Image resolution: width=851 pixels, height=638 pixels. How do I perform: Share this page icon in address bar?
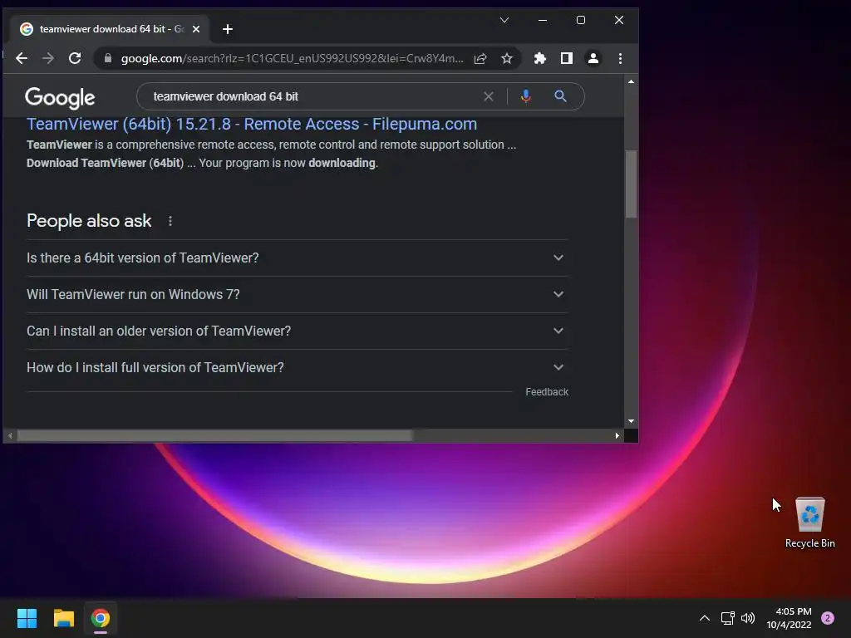(x=480, y=59)
